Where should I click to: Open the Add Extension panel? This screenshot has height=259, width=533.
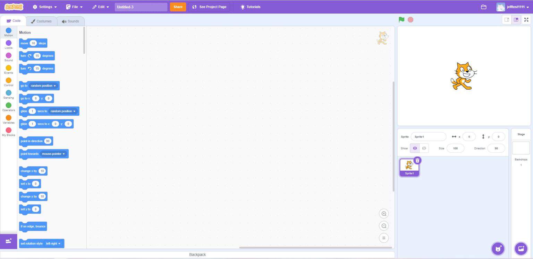[x=8, y=241]
